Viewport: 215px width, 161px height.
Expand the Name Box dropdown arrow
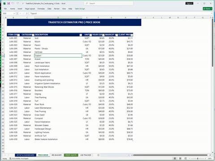click(x=14, y=13)
